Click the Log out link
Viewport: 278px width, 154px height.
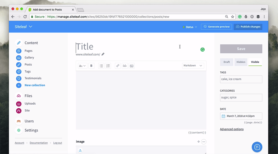(58, 143)
